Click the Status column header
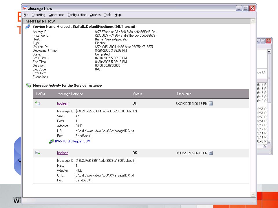This screenshot has height=208, width=278. pyautogui.click(x=138, y=94)
